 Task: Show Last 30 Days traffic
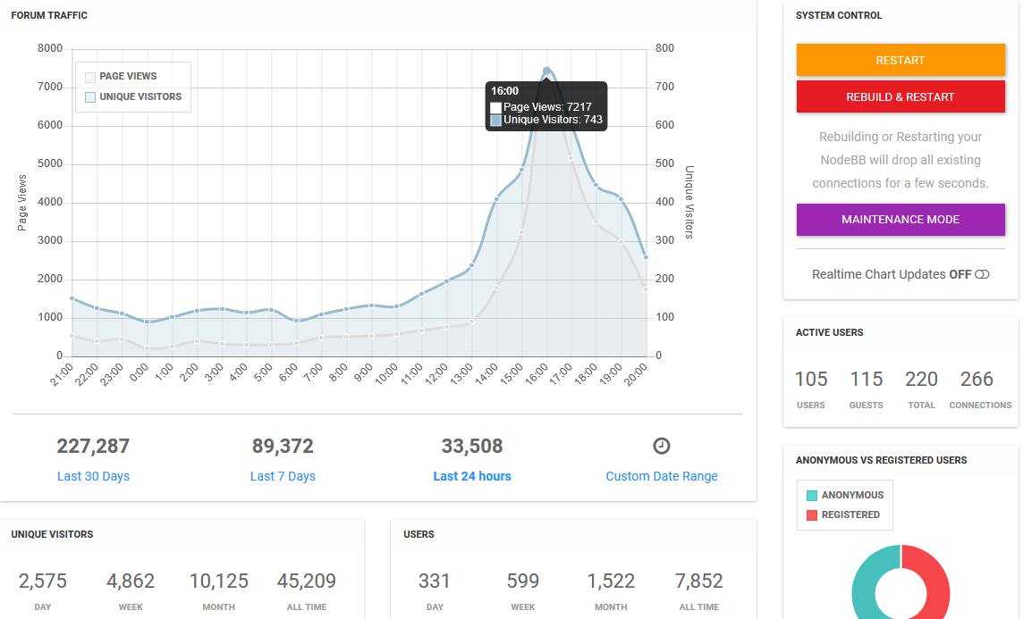(93, 476)
